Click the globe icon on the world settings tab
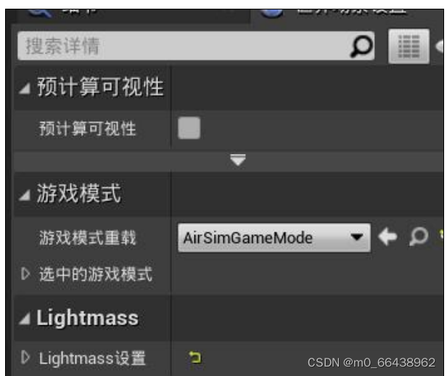 [271, 12]
